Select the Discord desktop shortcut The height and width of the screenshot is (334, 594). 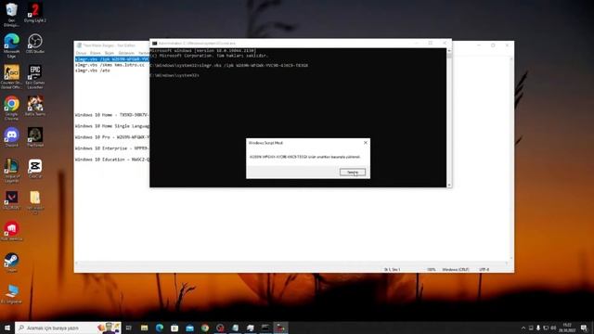pos(11,137)
